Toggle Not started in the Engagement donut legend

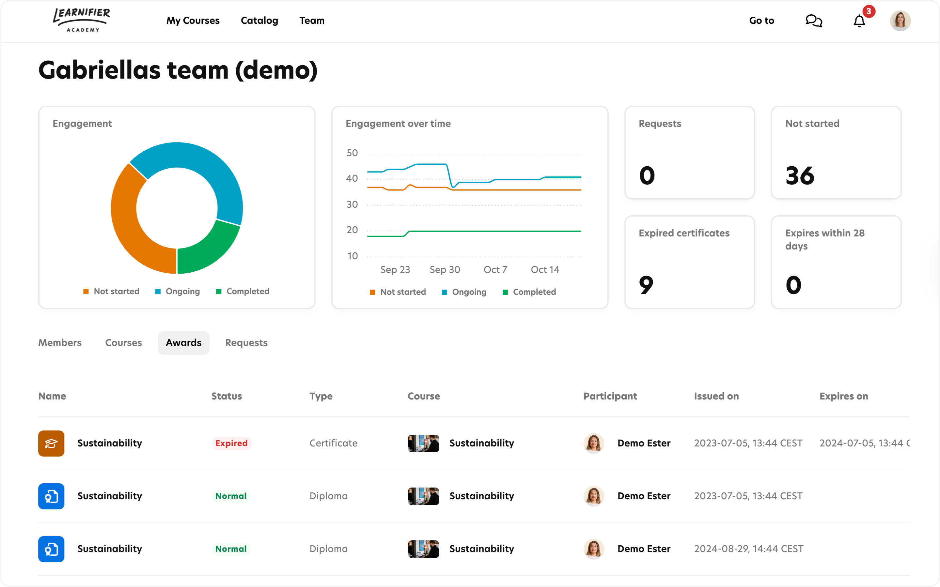click(112, 291)
